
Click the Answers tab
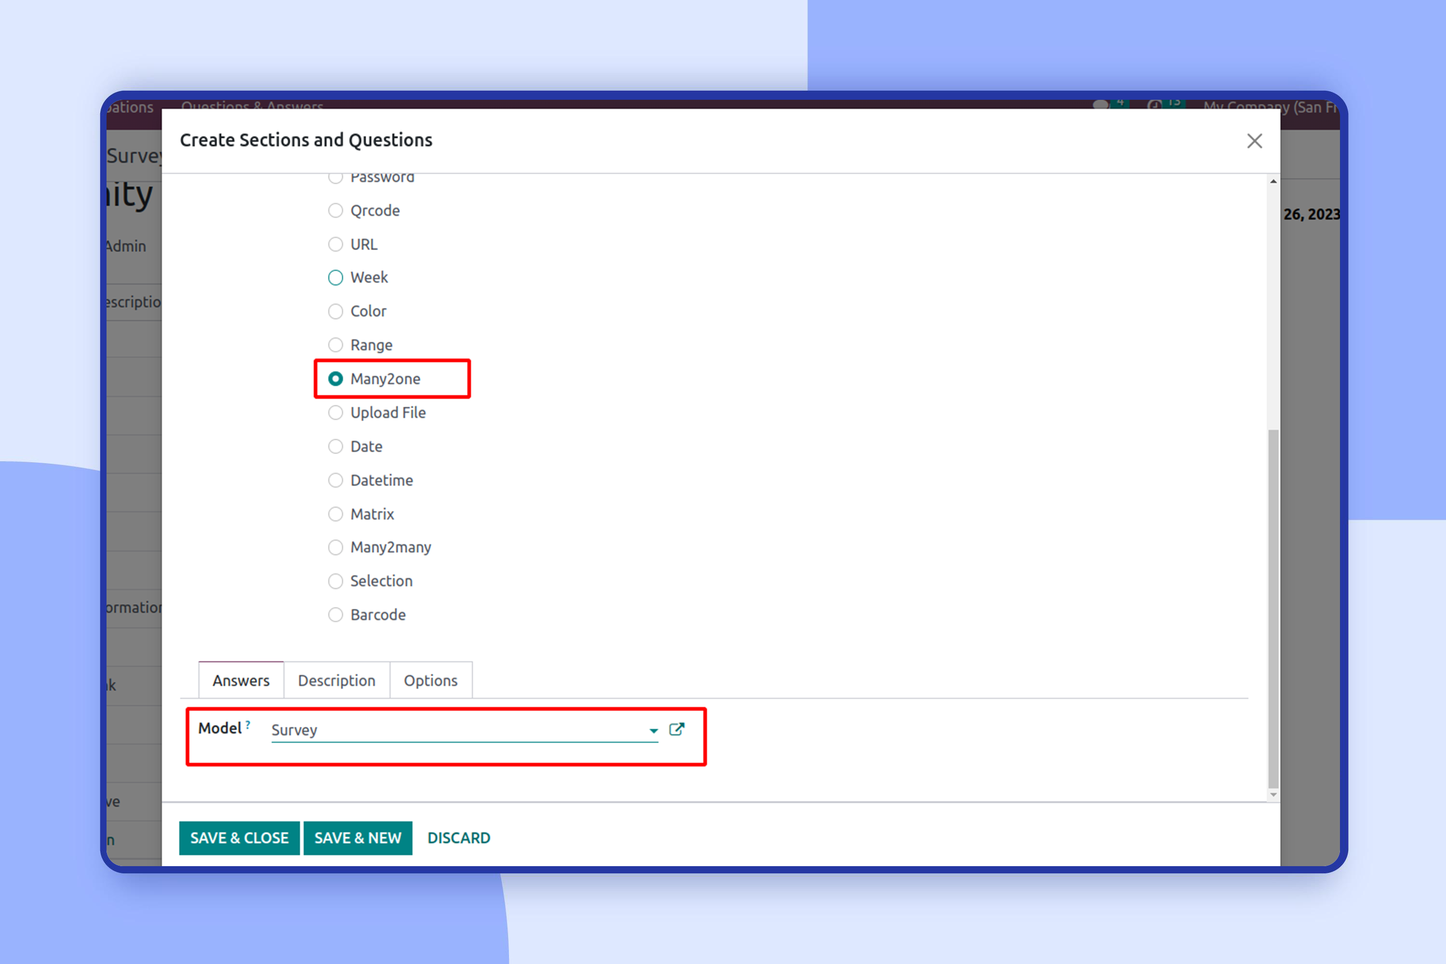[x=241, y=681]
